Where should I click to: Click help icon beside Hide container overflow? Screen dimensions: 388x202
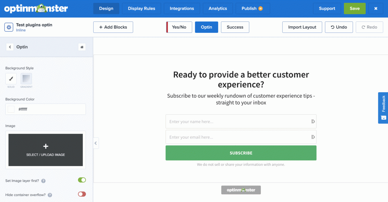[x=50, y=195]
